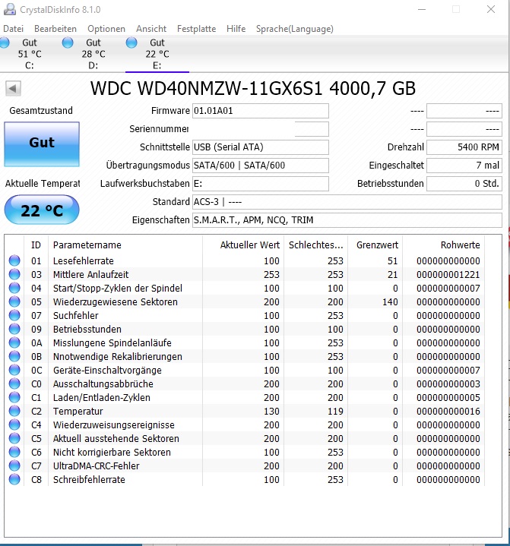Click Grenzwert 140 in Wiederzugewiesene Sektoren row

(390, 302)
